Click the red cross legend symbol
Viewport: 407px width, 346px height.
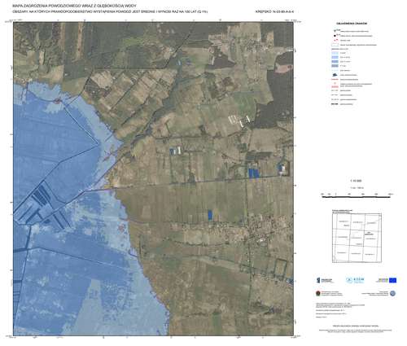[335, 40]
